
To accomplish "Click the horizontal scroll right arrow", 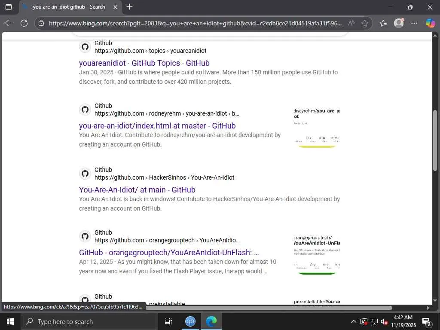I will coord(428,308).
